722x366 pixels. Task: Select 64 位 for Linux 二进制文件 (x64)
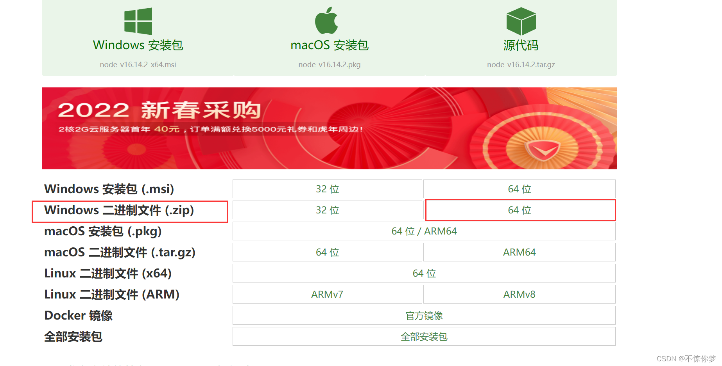click(x=424, y=273)
